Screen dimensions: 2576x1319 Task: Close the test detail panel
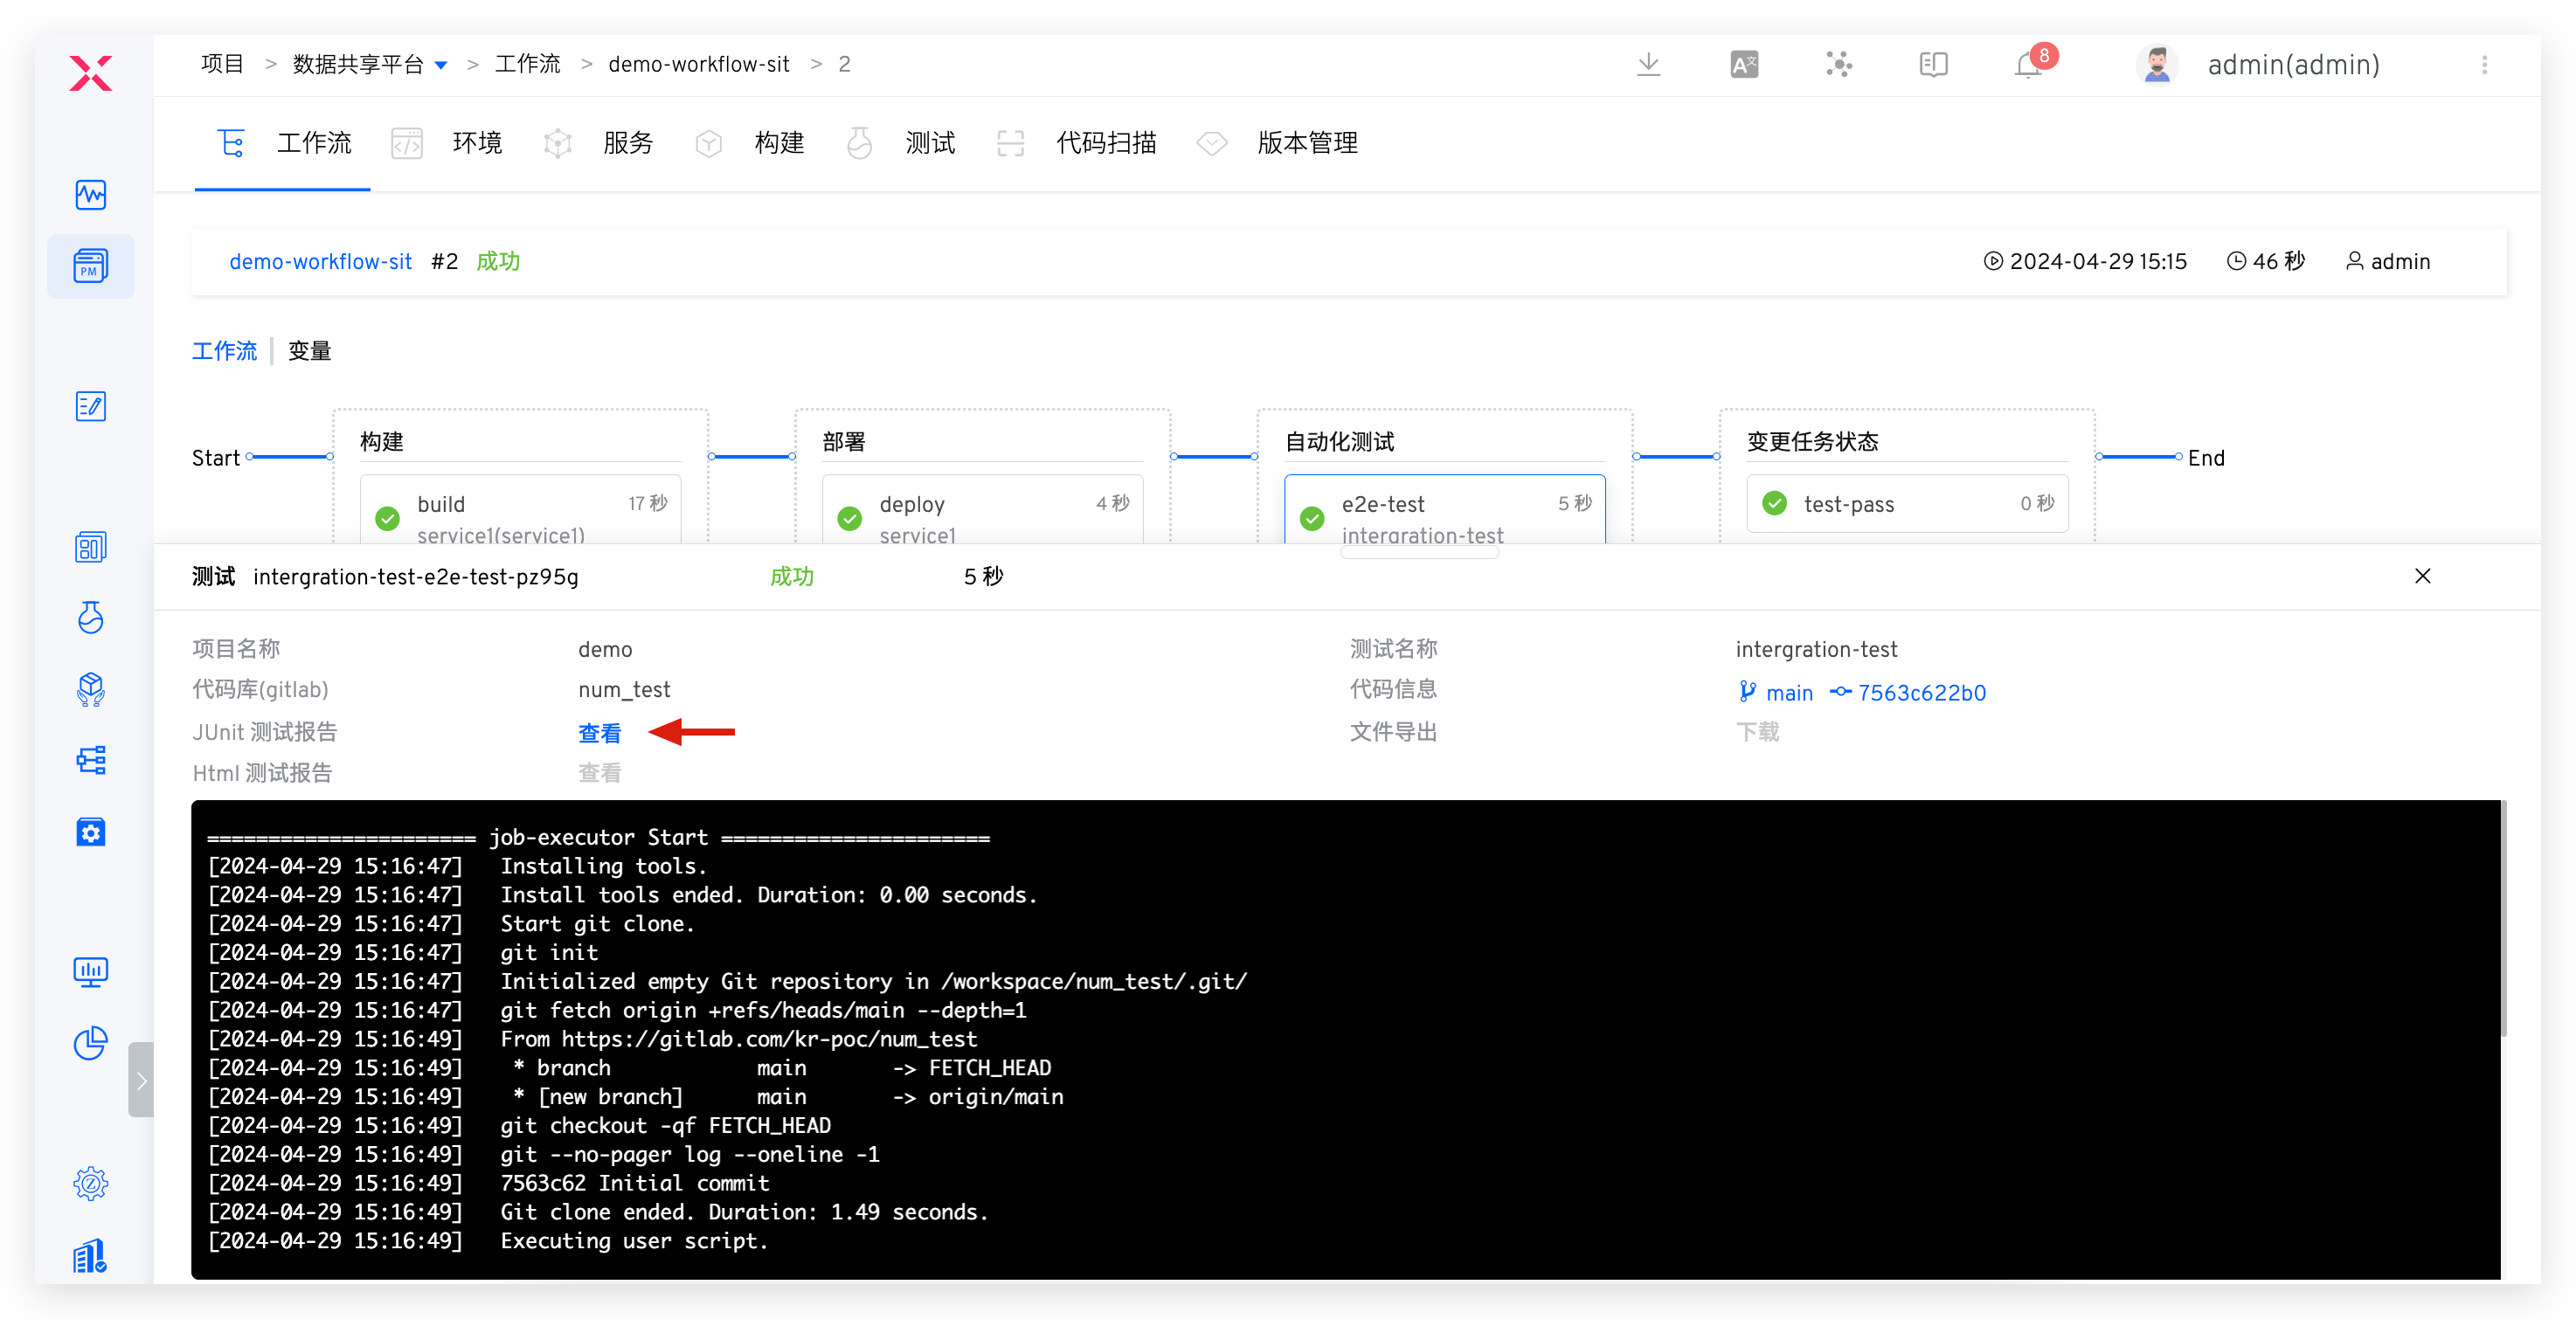[2423, 576]
